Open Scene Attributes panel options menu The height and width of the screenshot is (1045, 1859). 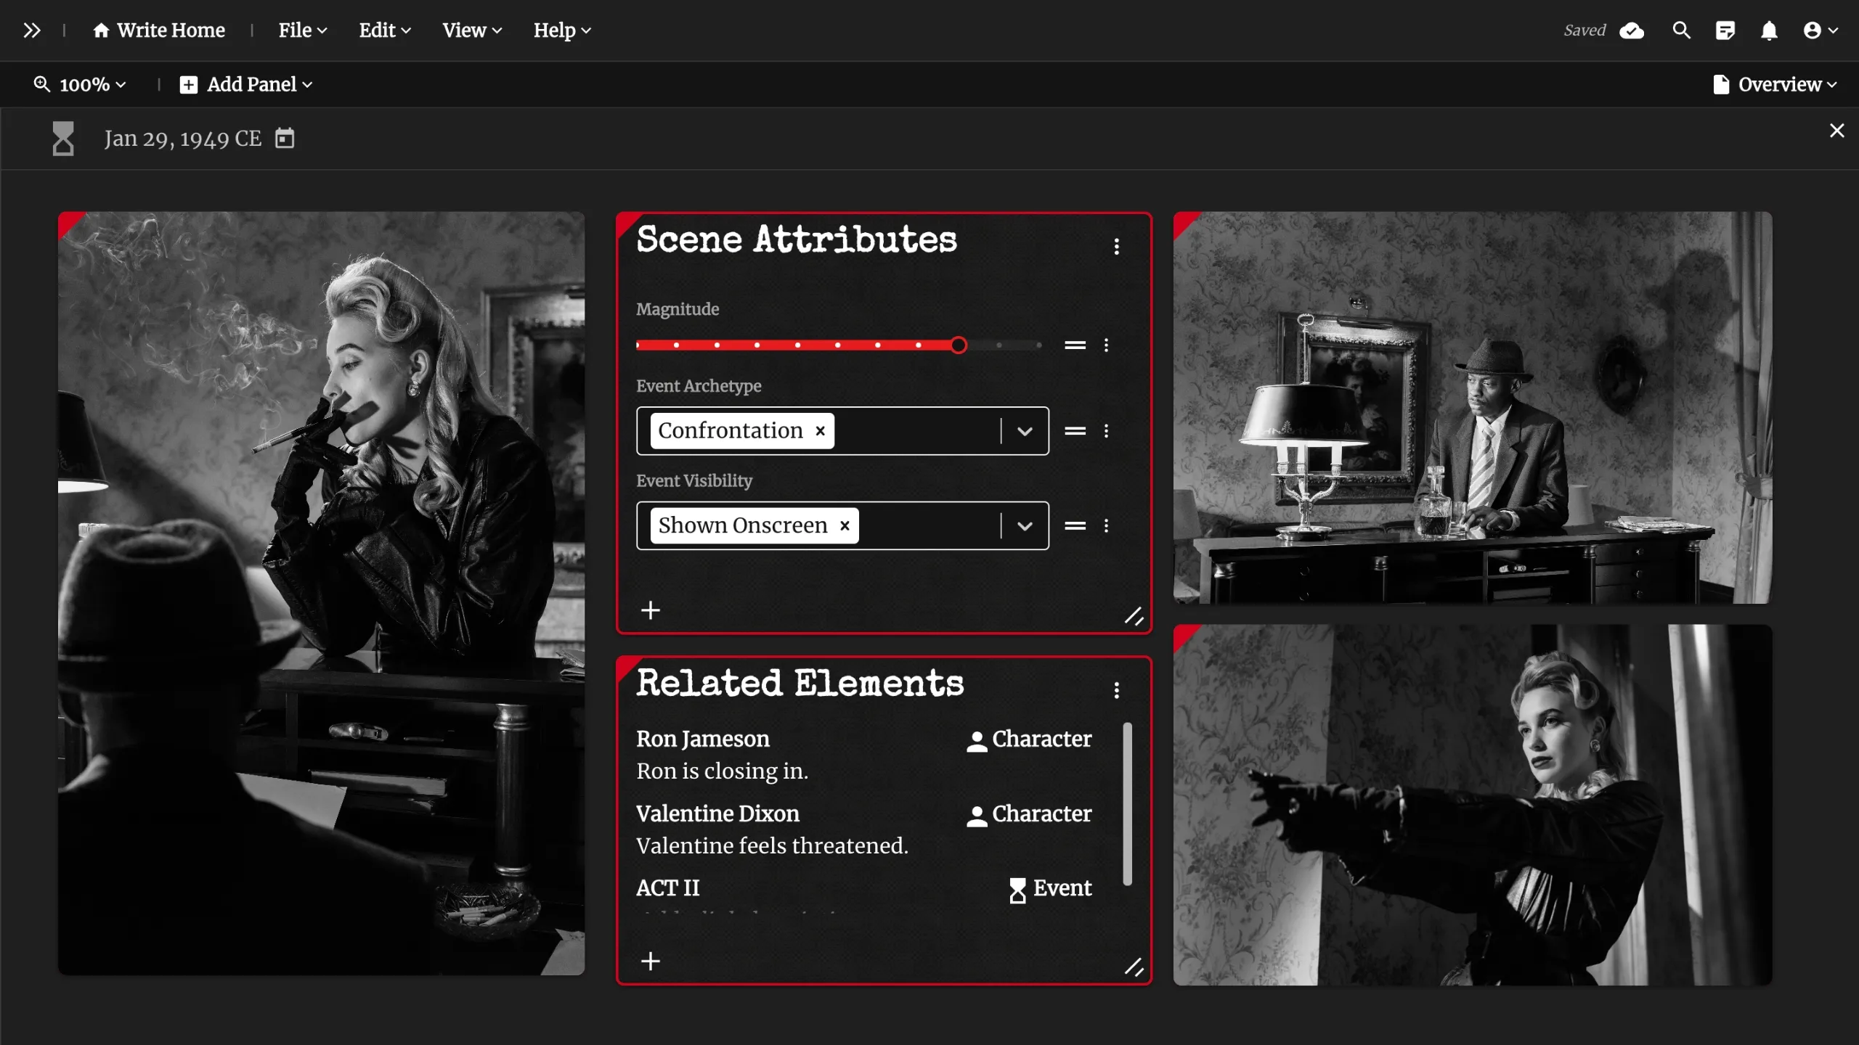[x=1117, y=247]
